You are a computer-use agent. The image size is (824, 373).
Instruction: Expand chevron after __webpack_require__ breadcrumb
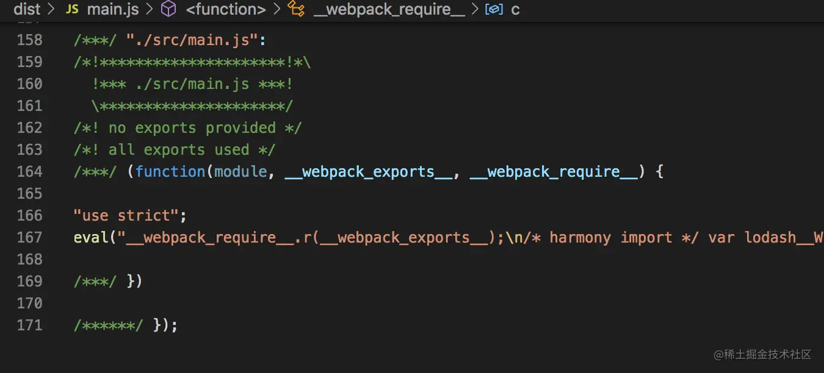point(475,9)
